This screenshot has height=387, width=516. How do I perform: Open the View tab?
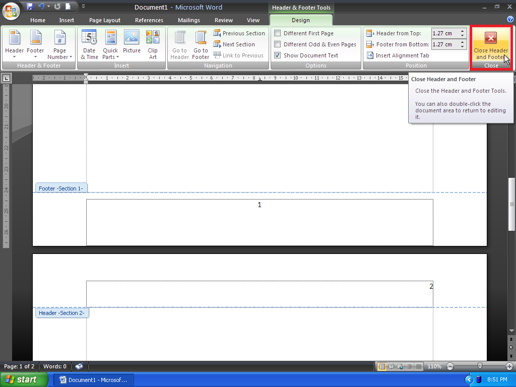pos(253,20)
